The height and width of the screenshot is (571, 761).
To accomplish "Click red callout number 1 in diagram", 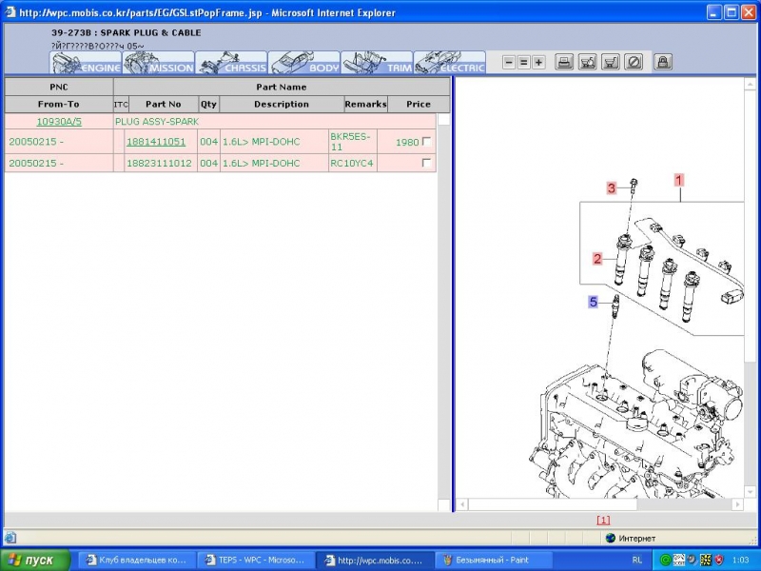I will tap(679, 181).
